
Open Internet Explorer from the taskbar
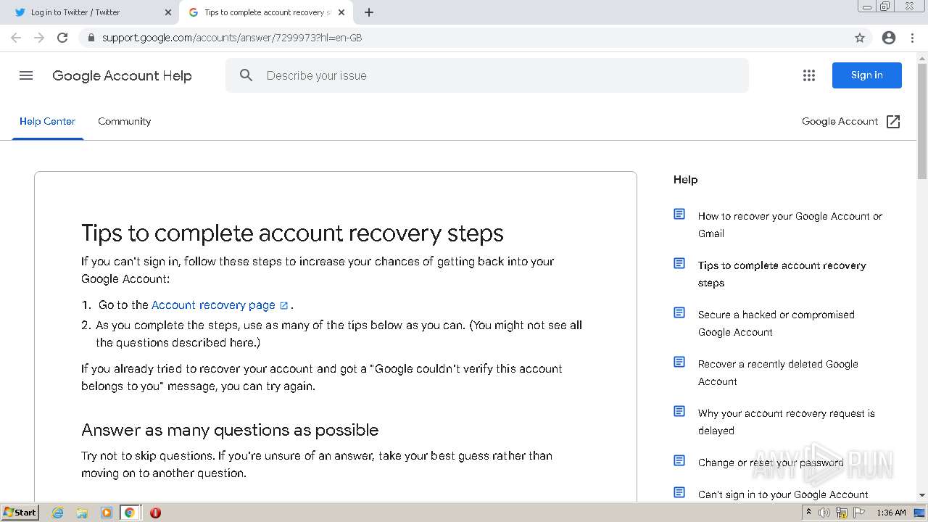click(58, 513)
